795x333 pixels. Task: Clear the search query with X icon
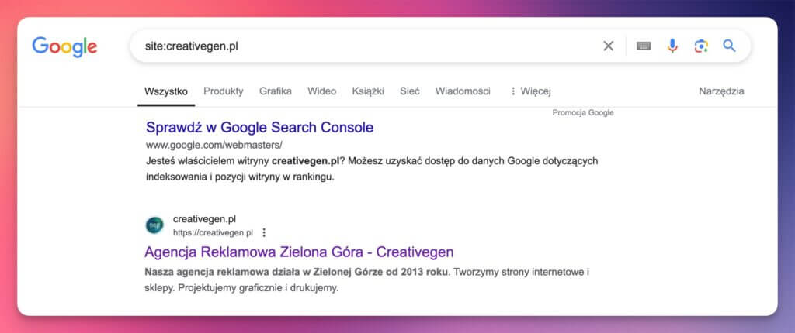[609, 46]
